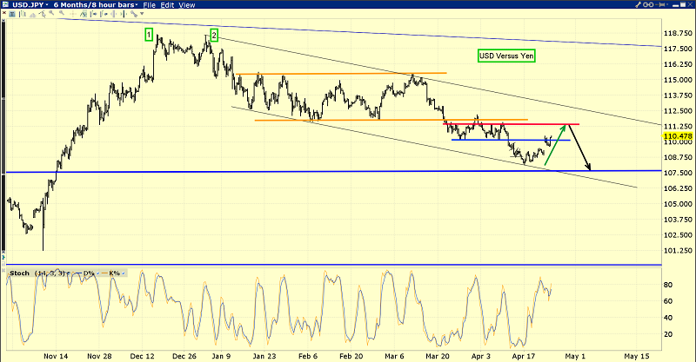Click the Stoch indicator label
Screen dimensions: 696x362
pyautogui.click(x=17, y=273)
